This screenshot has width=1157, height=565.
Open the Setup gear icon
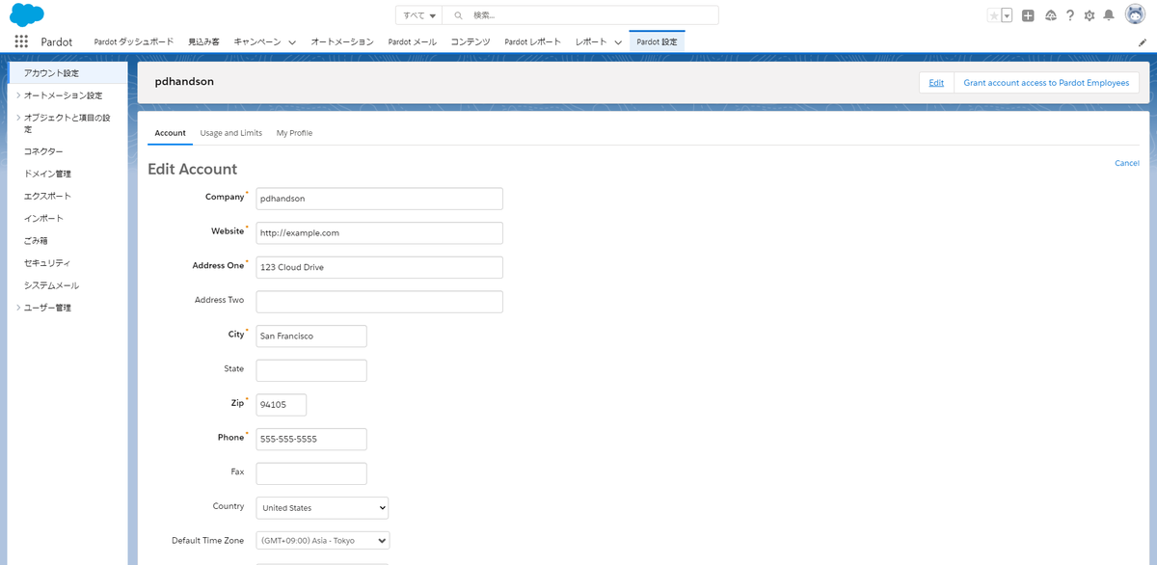[x=1090, y=14]
